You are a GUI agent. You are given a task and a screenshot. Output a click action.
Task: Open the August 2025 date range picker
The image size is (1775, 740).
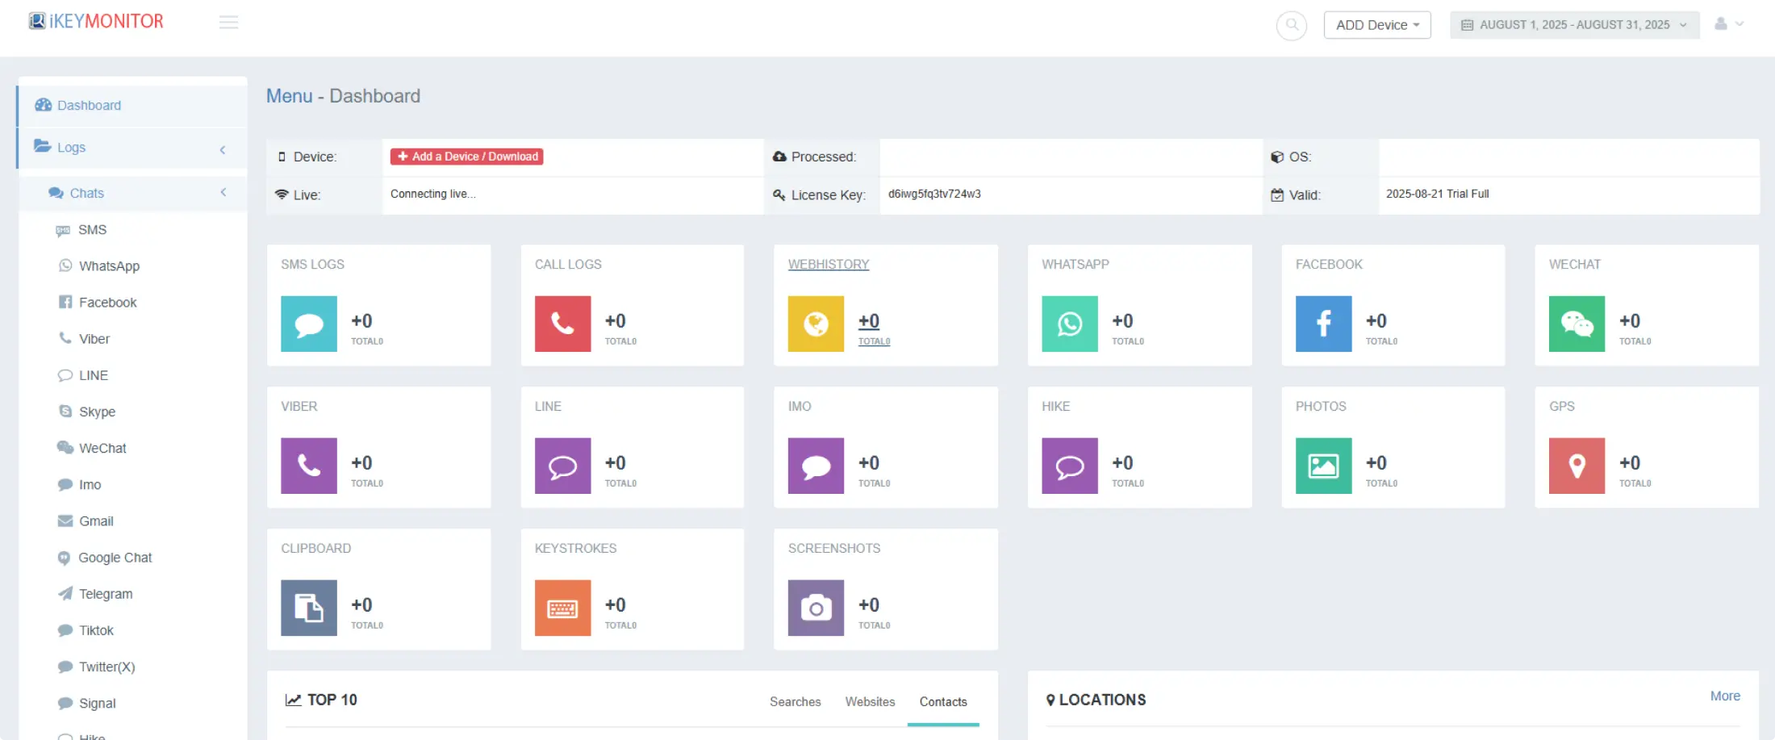(x=1574, y=25)
